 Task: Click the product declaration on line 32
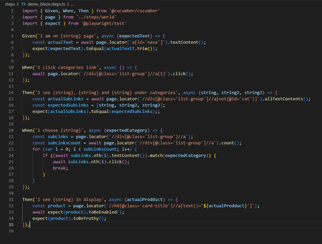(x=56, y=206)
